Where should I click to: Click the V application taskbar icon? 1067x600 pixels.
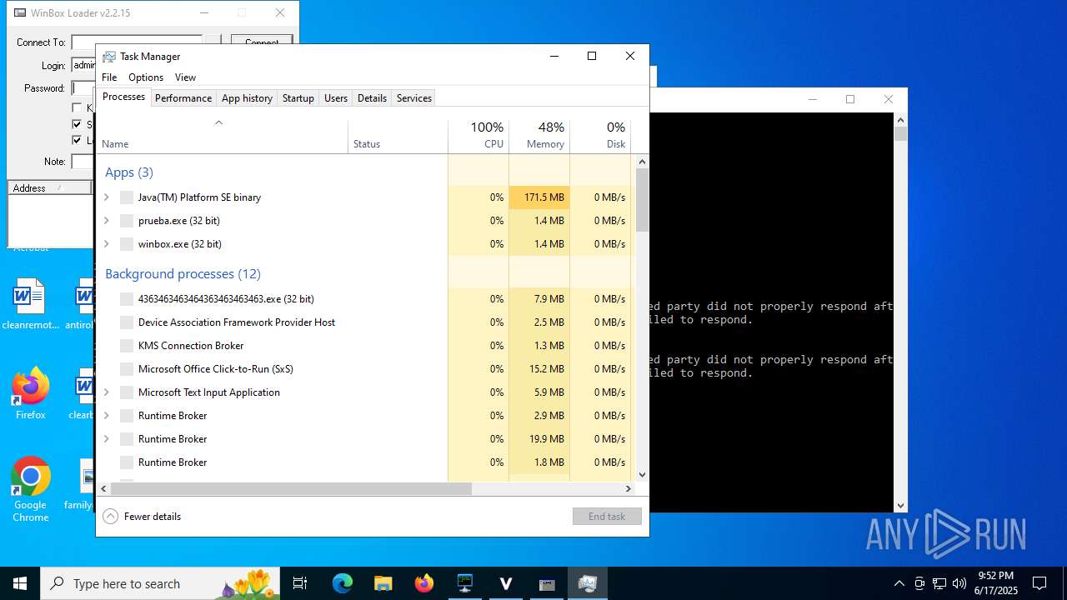[x=506, y=583]
